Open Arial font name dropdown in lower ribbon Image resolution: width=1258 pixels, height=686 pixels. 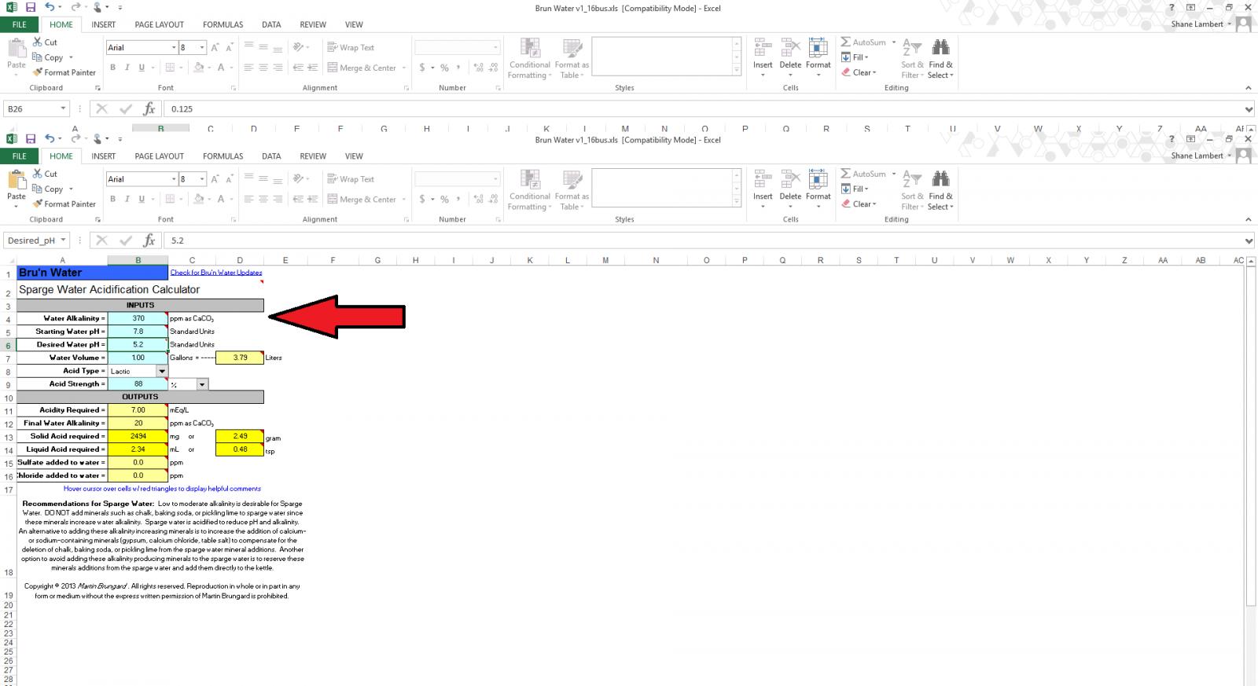[x=174, y=179]
